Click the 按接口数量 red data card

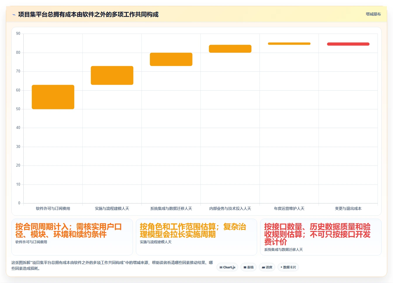click(x=321, y=237)
